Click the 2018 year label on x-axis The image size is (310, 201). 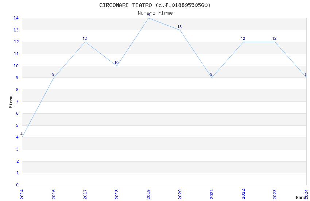coord(117,194)
